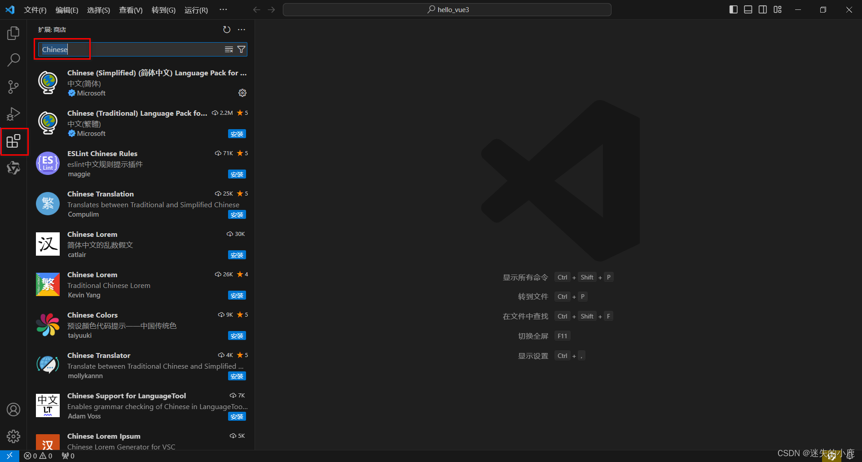Open the Explorer view in activity bar
The height and width of the screenshot is (462, 862).
pyautogui.click(x=13, y=33)
